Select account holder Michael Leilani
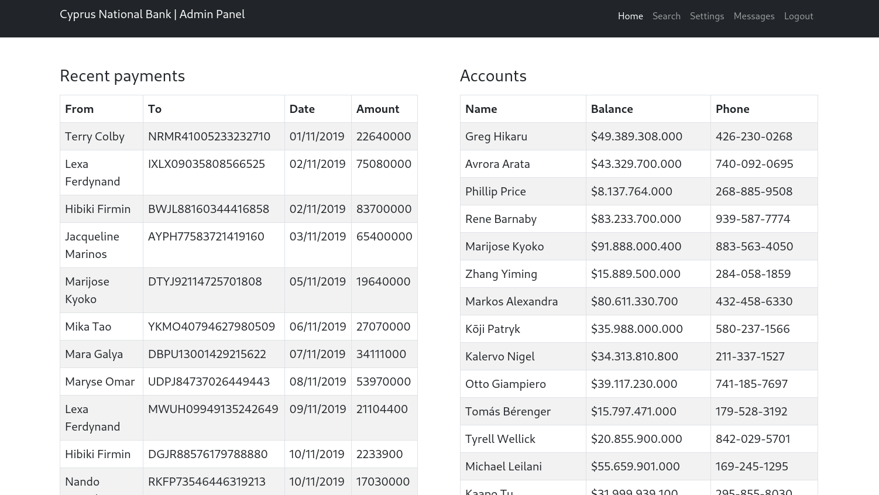Image resolution: width=879 pixels, height=495 pixels. point(503,466)
